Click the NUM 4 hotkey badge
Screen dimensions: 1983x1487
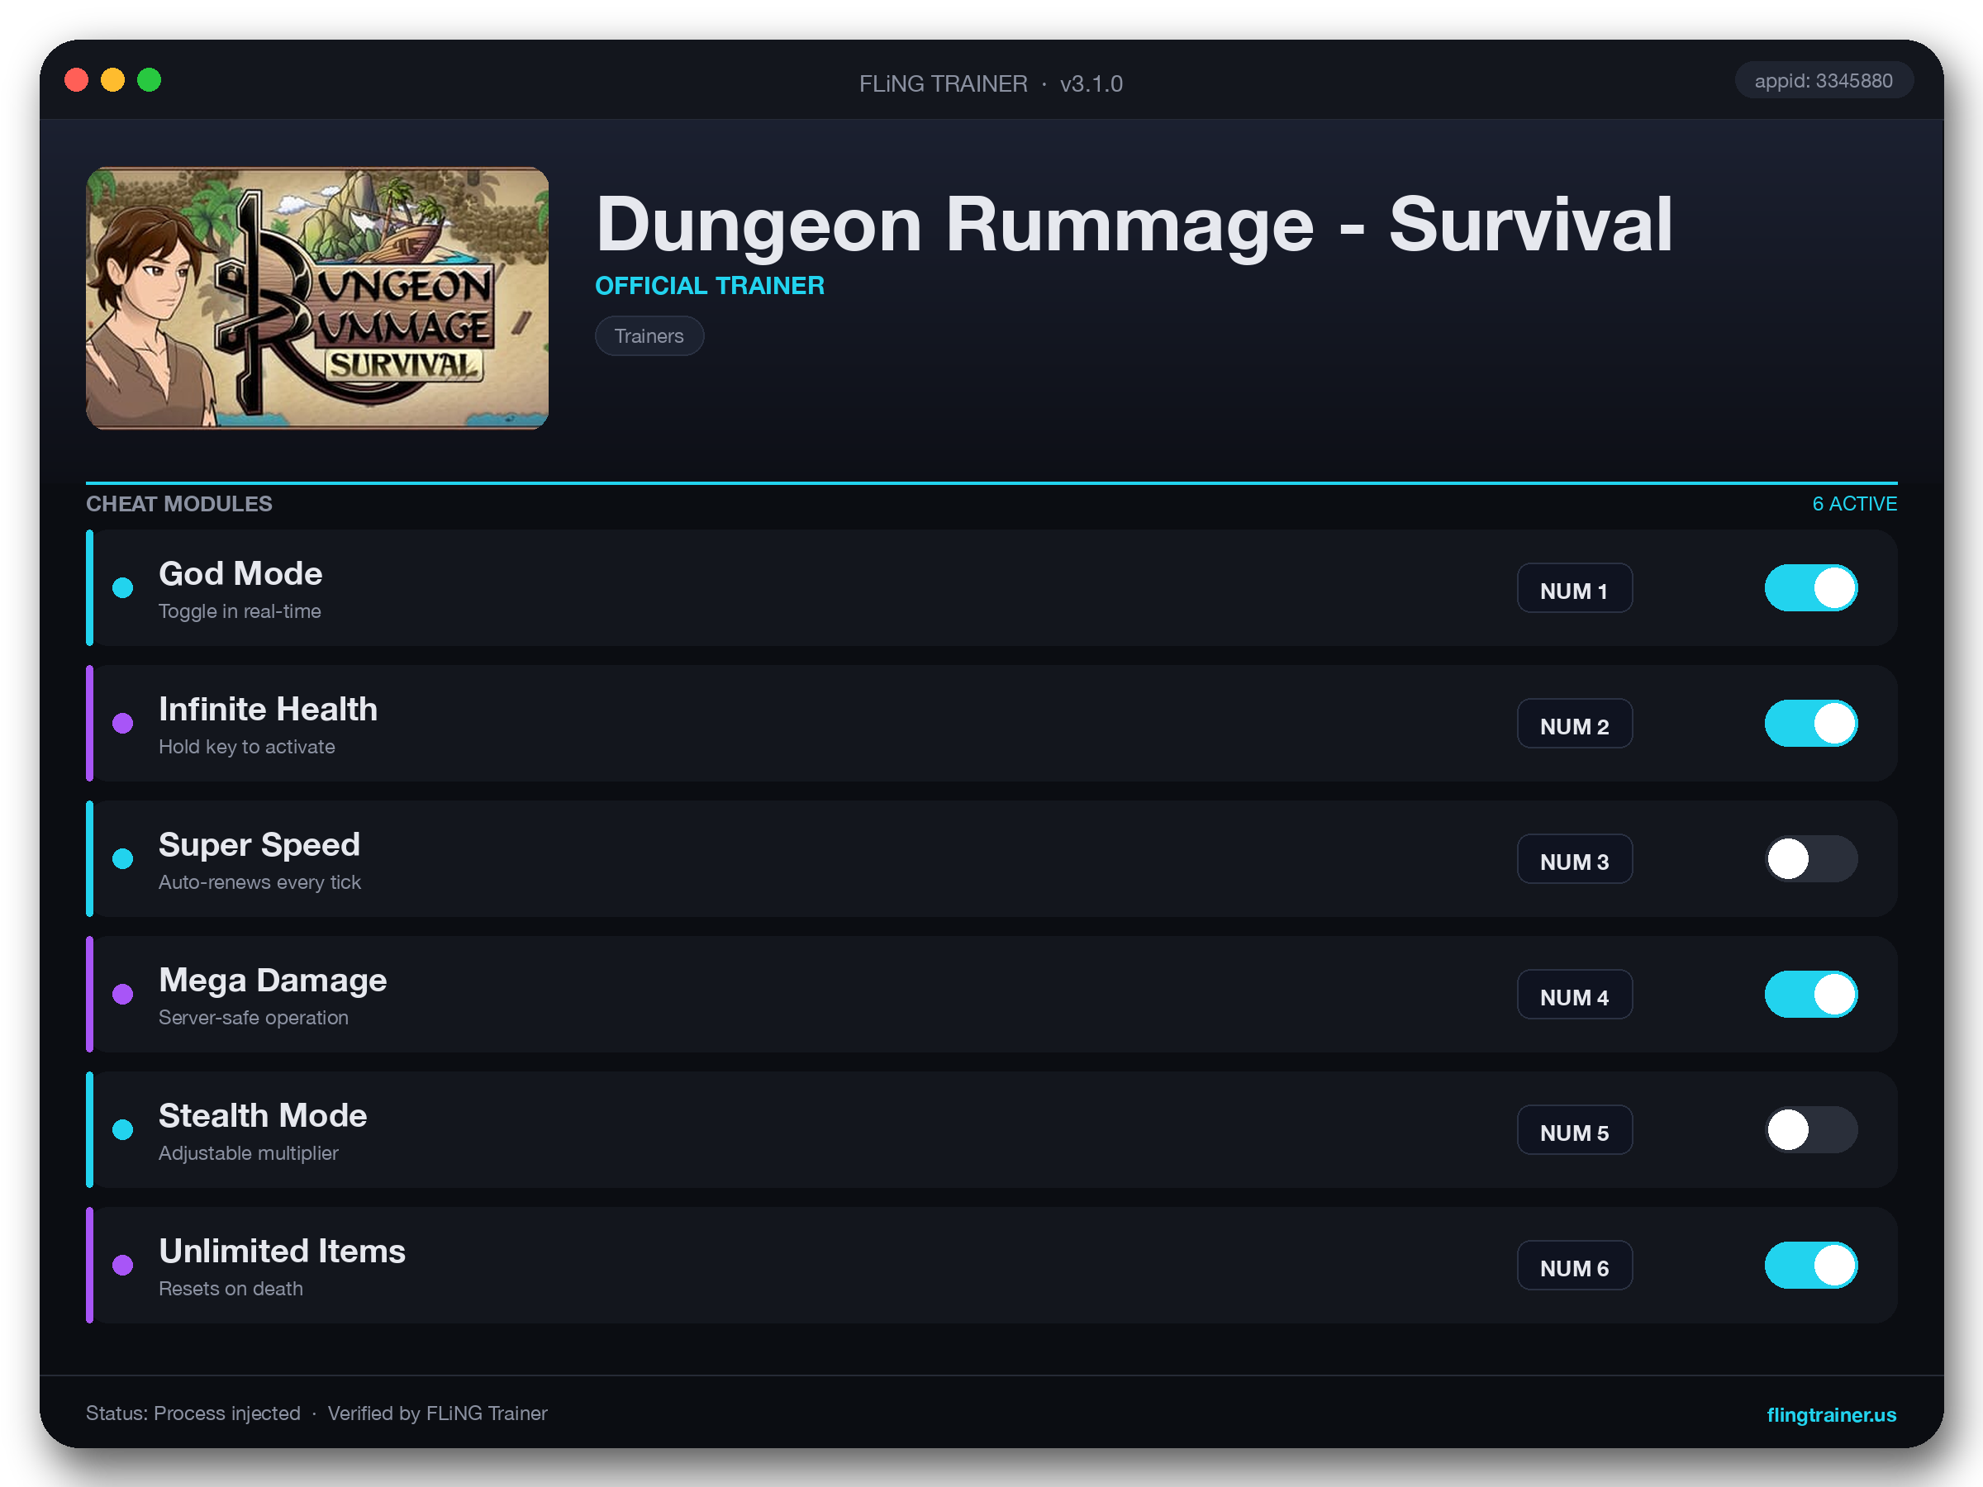coord(1574,994)
